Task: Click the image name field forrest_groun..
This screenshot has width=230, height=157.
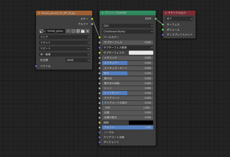Action: 55,31
